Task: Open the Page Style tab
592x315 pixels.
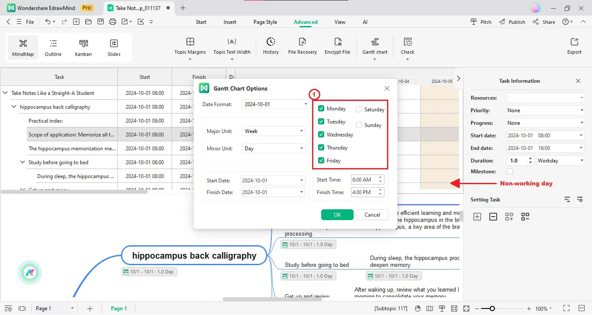Action: [265, 22]
